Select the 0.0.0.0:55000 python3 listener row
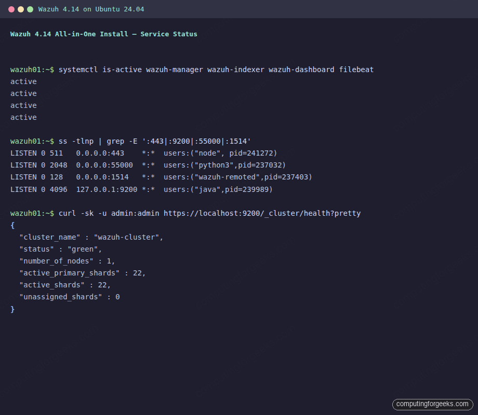The image size is (478, 415). [x=148, y=165]
